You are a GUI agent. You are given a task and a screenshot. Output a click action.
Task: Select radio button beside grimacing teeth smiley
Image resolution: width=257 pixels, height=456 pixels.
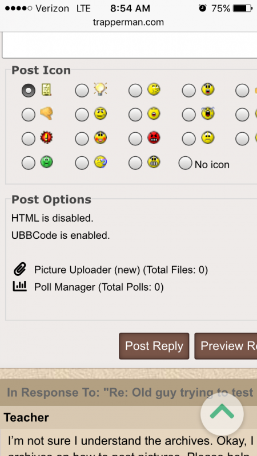[x=135, y=163]
